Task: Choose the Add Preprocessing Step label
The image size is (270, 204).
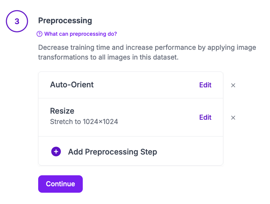Action: [112, 152]
